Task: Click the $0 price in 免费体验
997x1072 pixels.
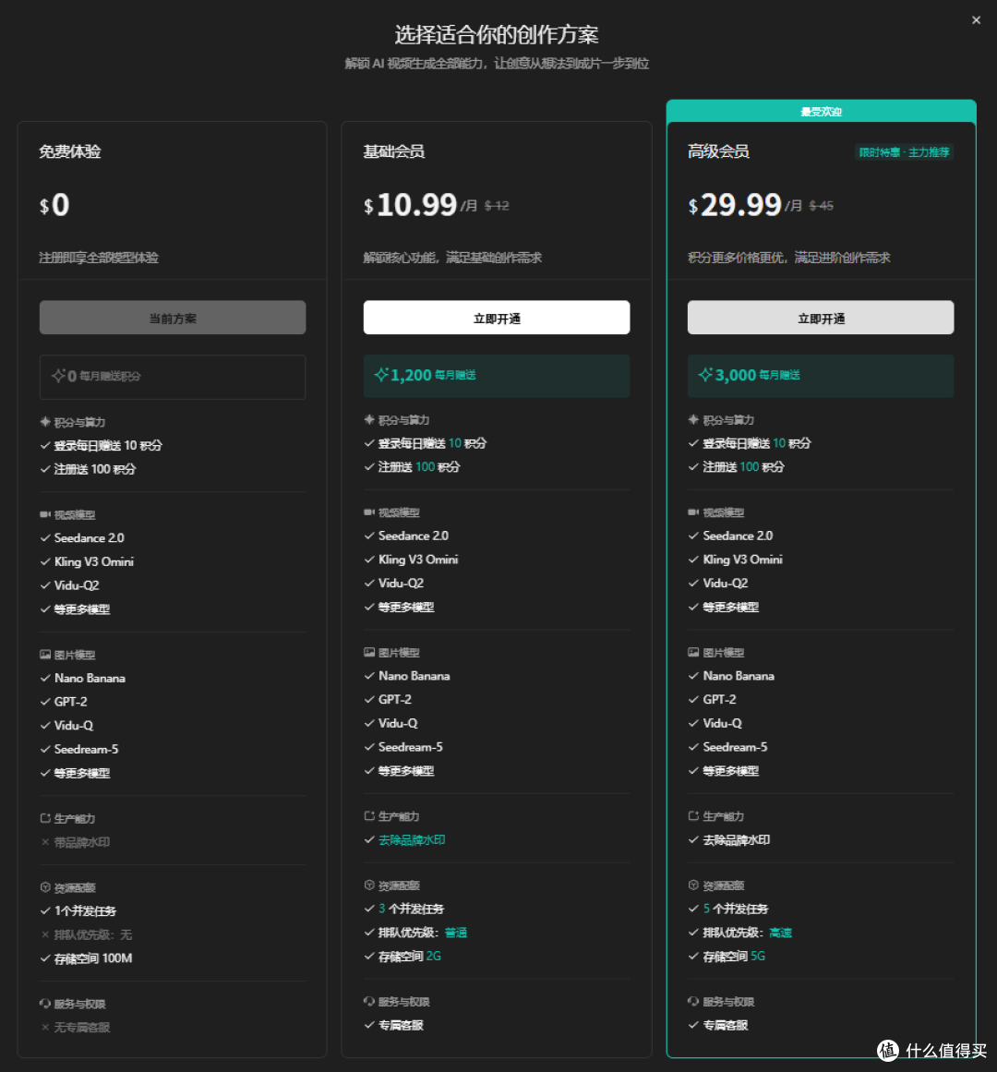Action: coord(54,204)
